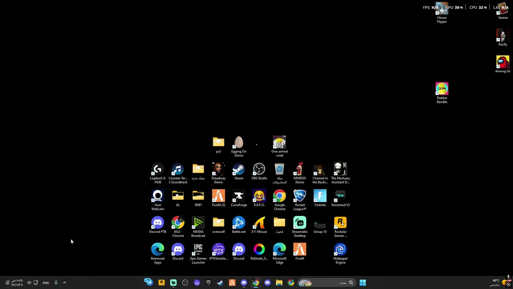This screenshot has height=289, width=513.
Task: Select the Pacify game shortcut
Action: pyautogui.click(x=503, y=38)
